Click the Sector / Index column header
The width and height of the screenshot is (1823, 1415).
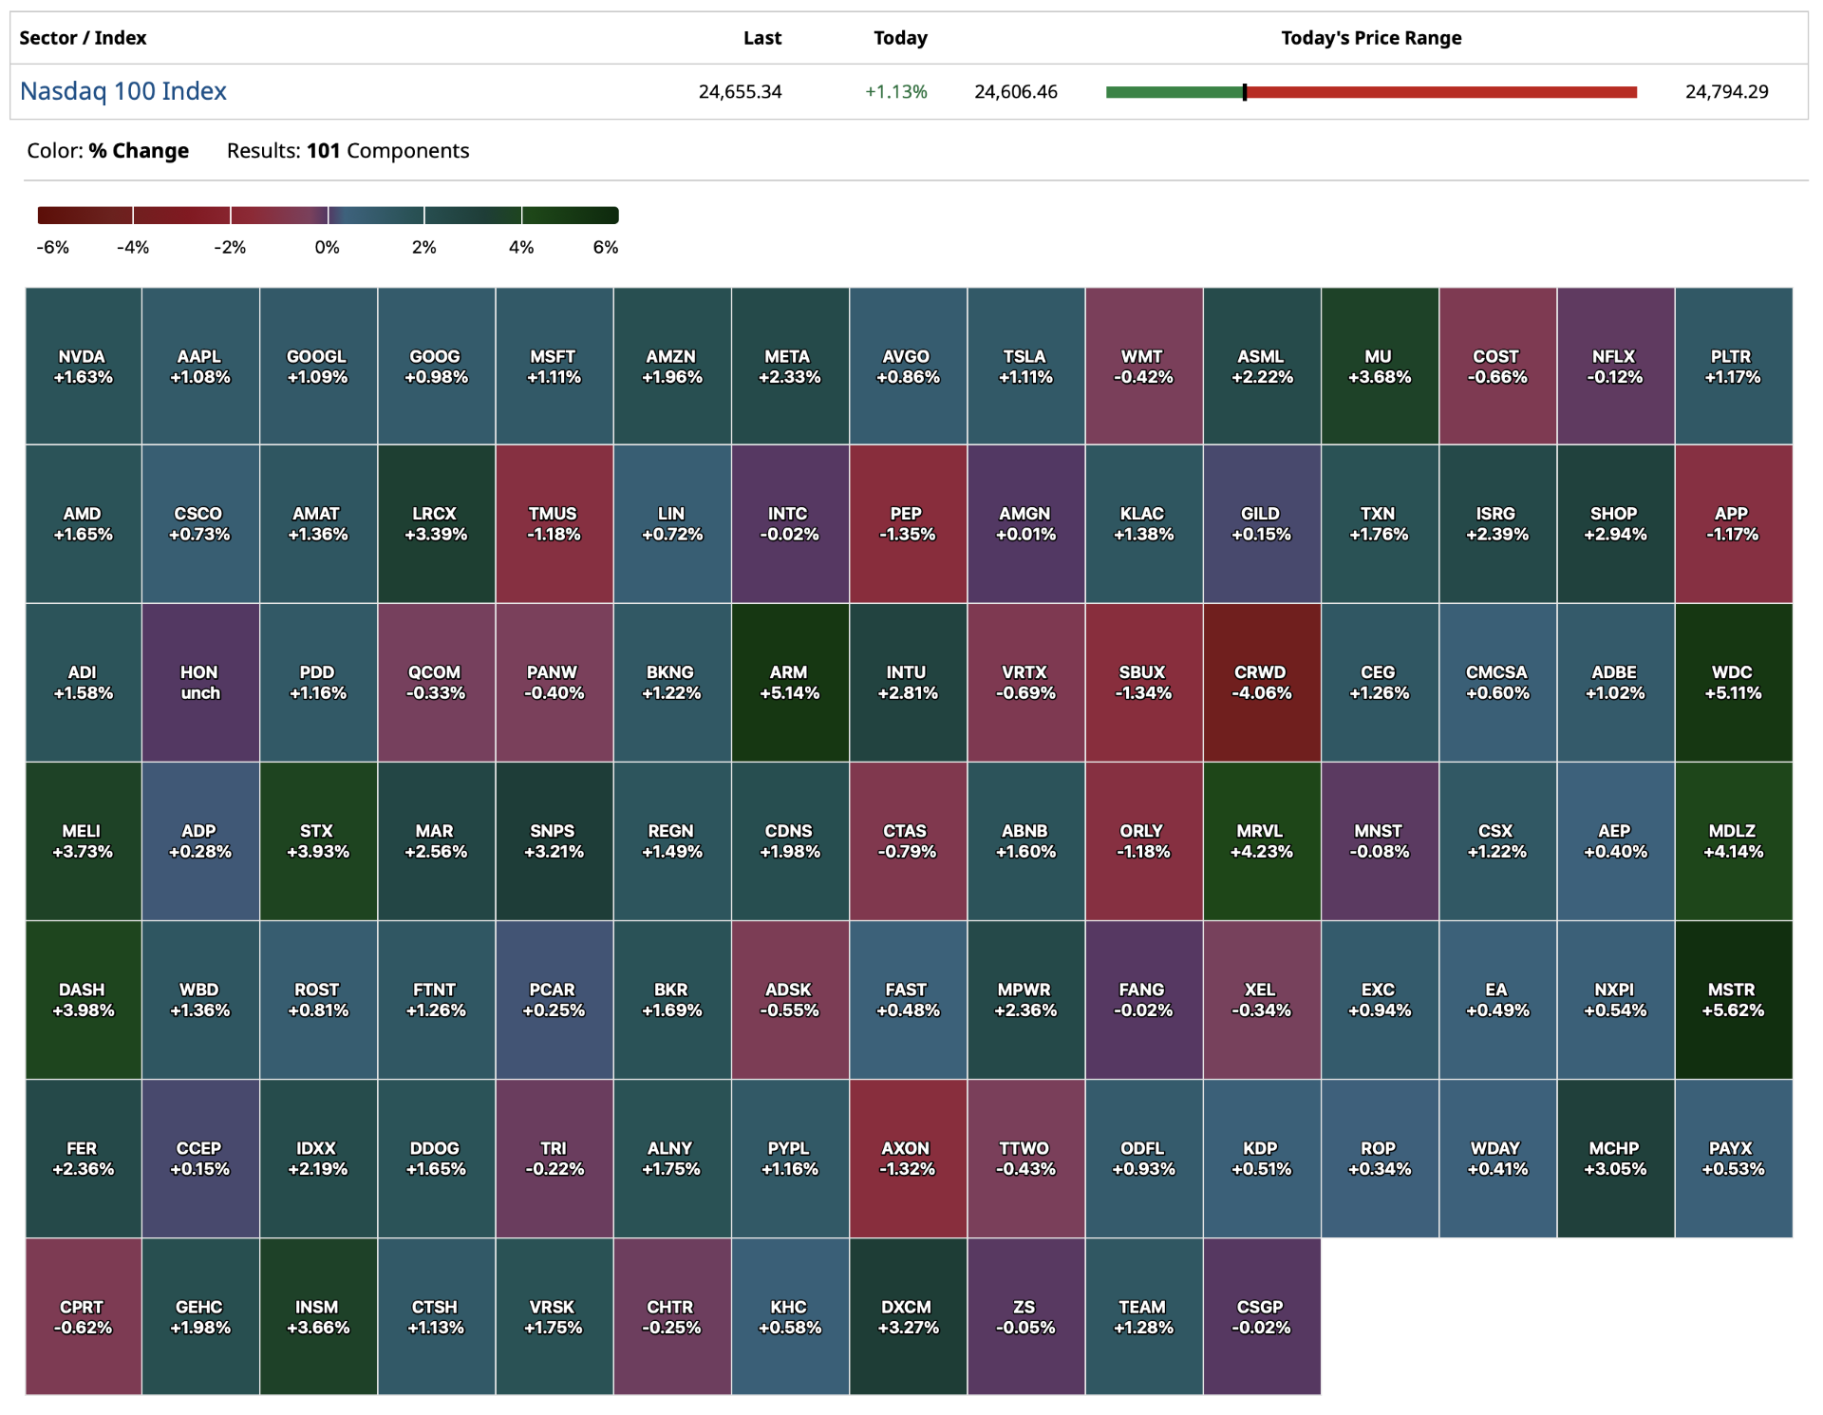point(83,38)
